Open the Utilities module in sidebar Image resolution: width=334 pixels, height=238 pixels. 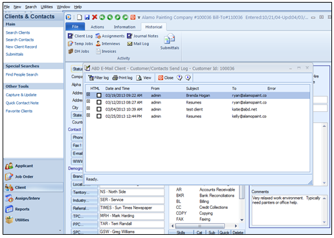click(x=34, y=220)
